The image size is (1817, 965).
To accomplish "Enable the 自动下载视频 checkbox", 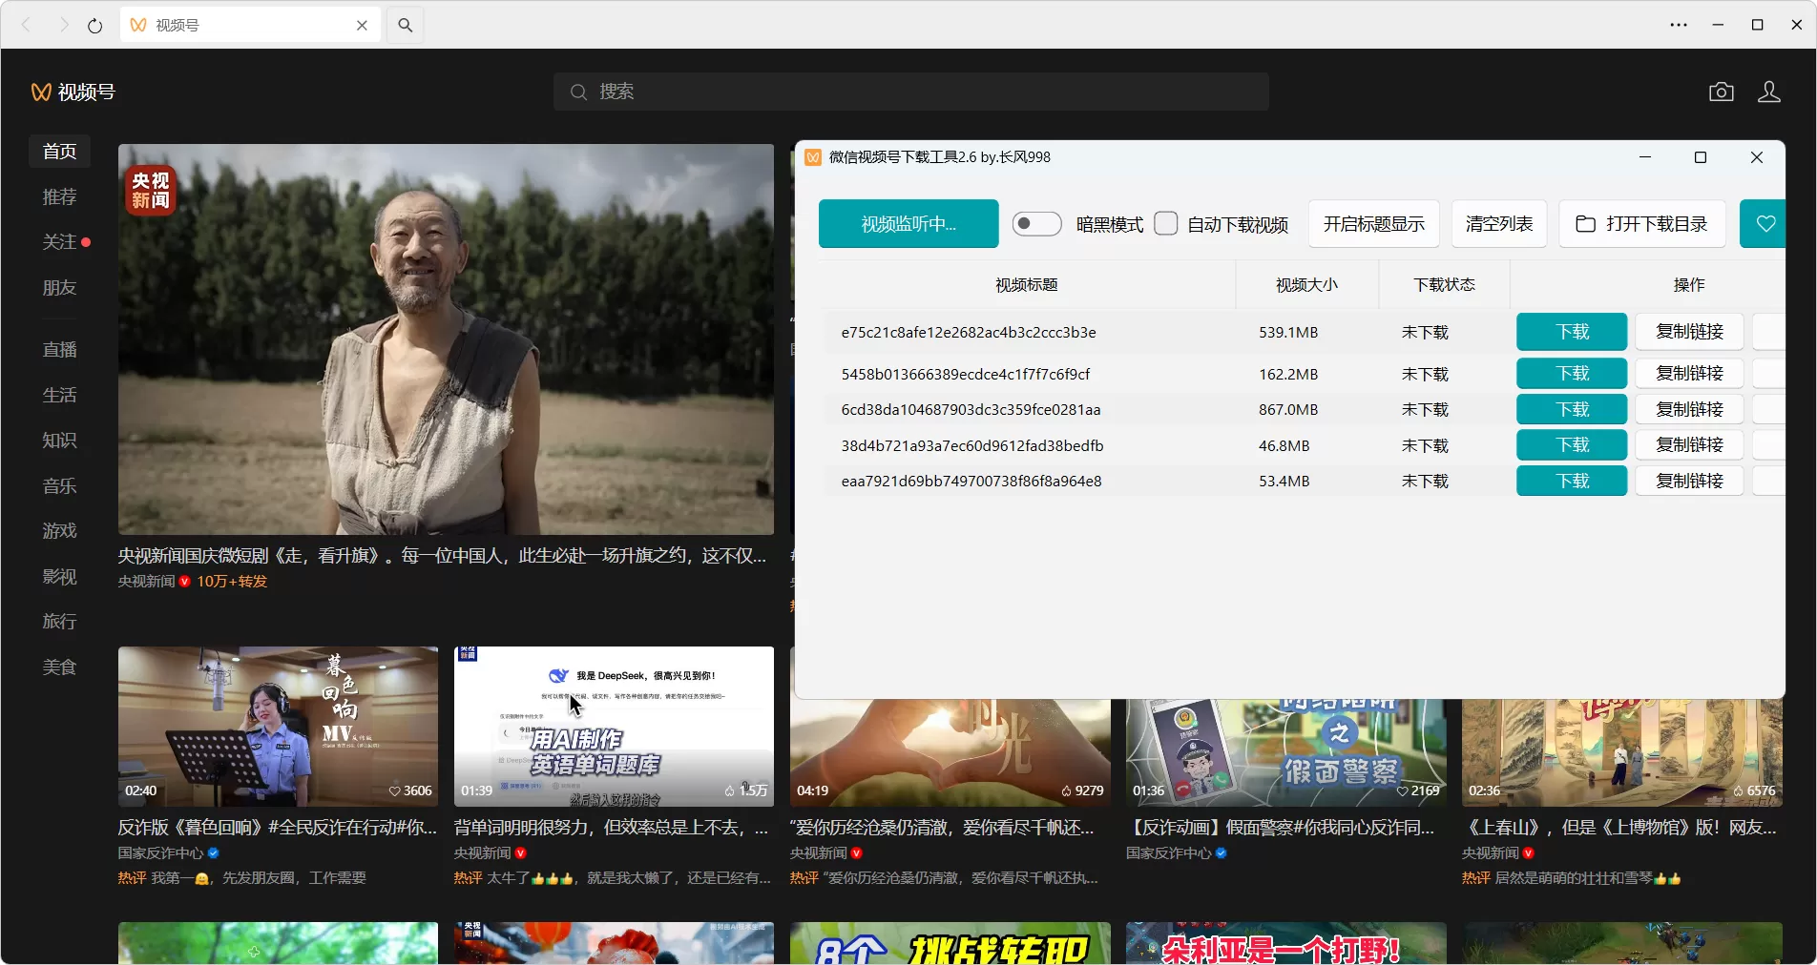I will click(1166, 223).
